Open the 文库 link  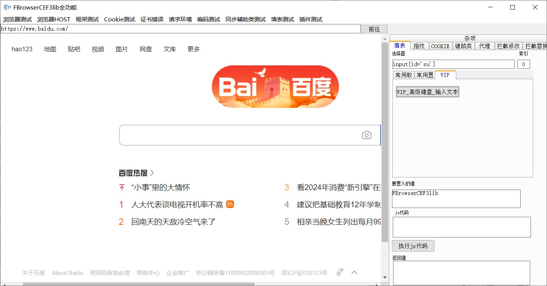coord(170,49)
